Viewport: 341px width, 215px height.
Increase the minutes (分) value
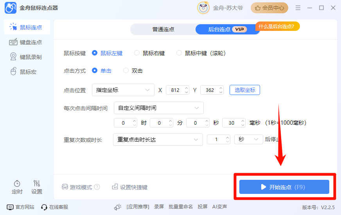click(171, 121)
